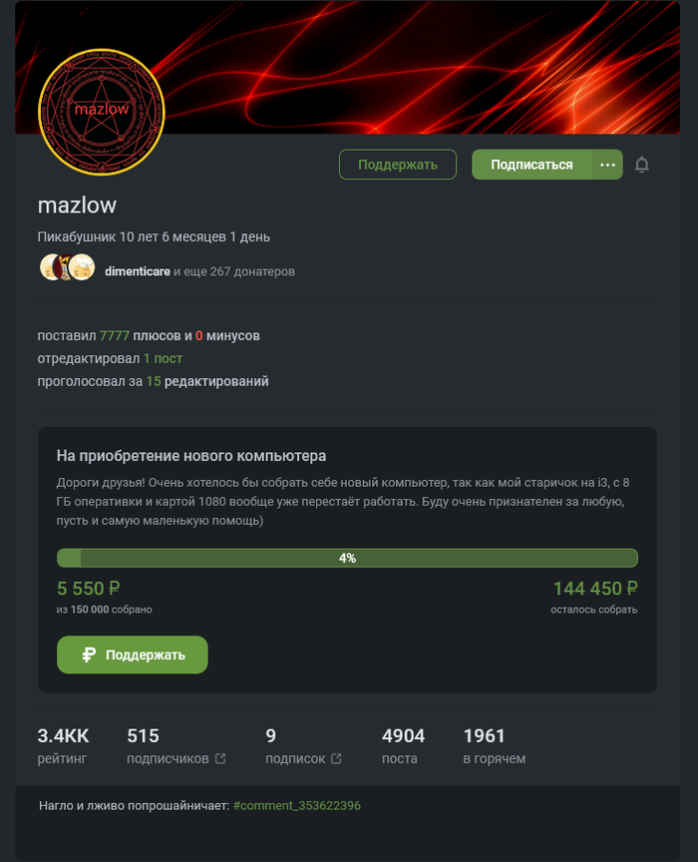Click the Подписаться subscribe button
The height and width of the screenshot is (862, 698).
531,165
